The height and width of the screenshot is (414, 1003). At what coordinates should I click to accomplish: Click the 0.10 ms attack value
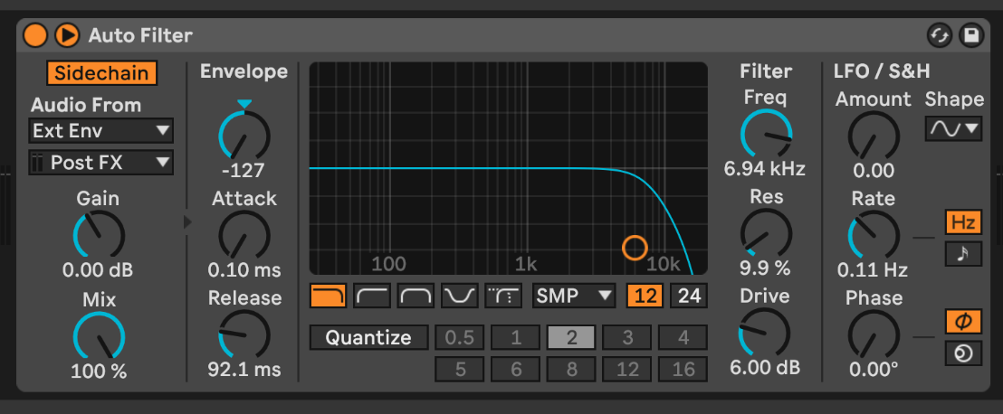(244, 270)
